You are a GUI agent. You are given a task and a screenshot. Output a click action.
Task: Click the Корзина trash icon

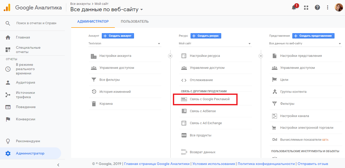pos(94,104)
